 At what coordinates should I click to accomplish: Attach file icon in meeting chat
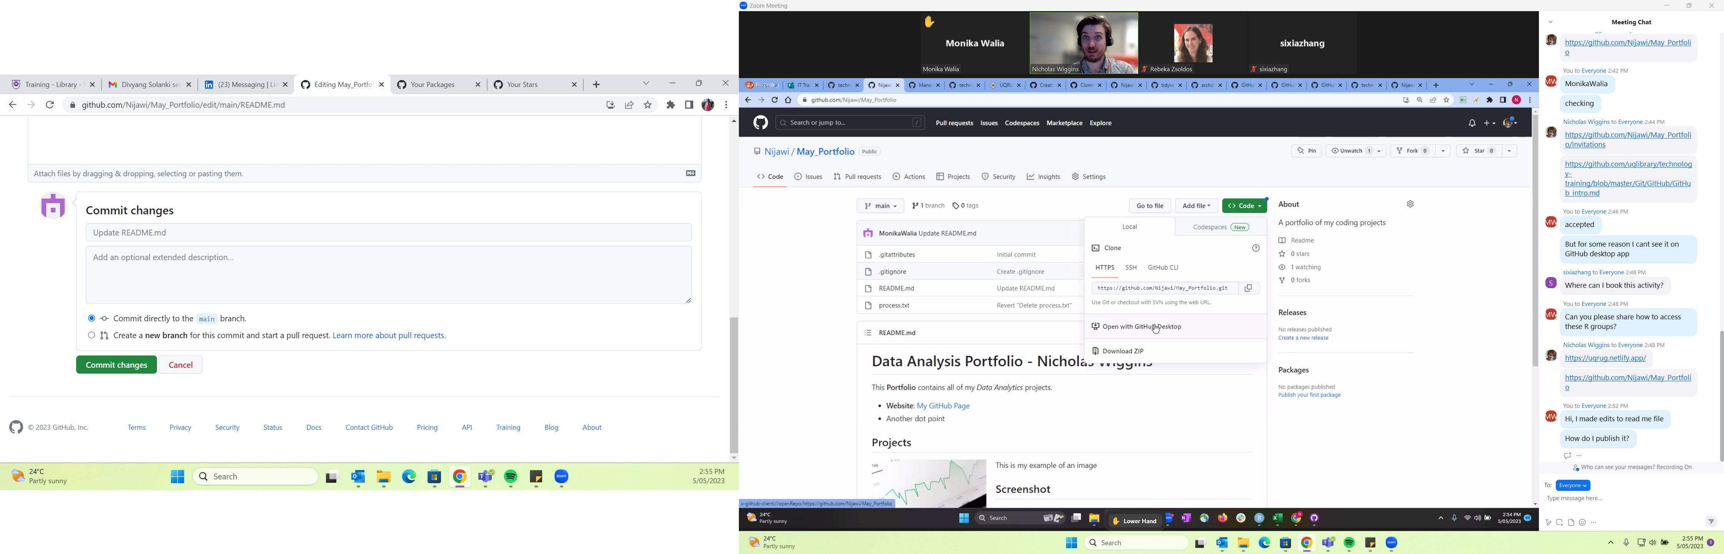click(x=1571, y=522)
